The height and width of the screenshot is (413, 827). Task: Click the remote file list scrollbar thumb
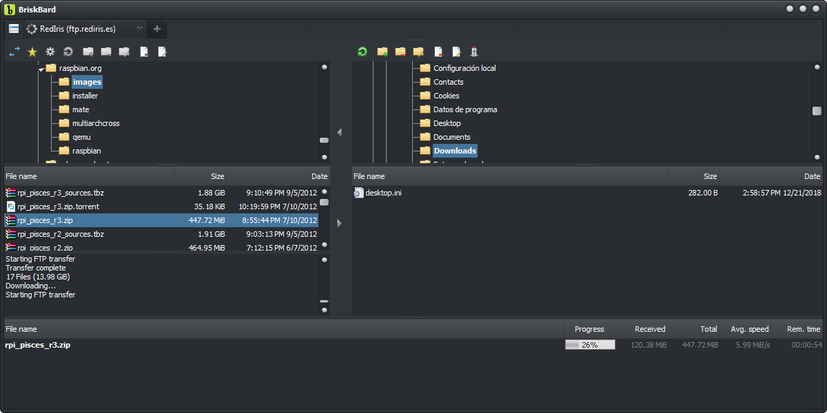[324, 203]
